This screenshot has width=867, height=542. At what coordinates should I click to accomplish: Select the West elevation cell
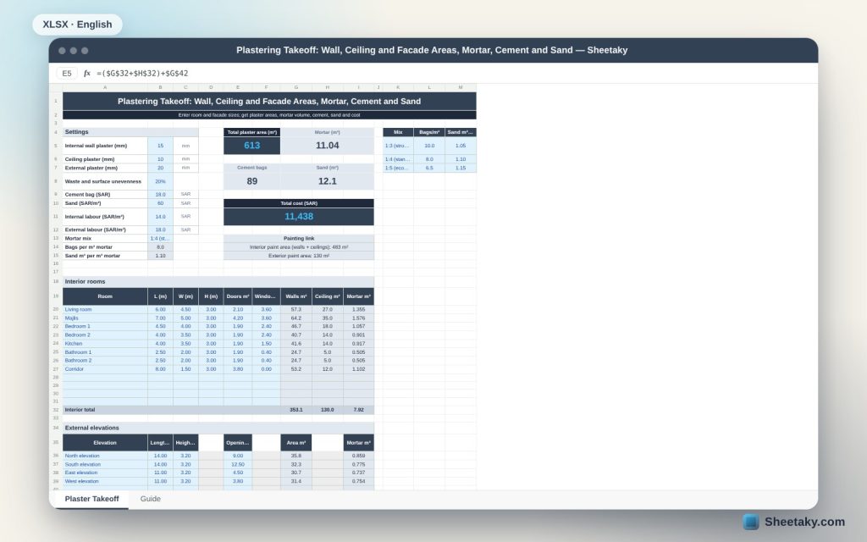coord(105,481)
